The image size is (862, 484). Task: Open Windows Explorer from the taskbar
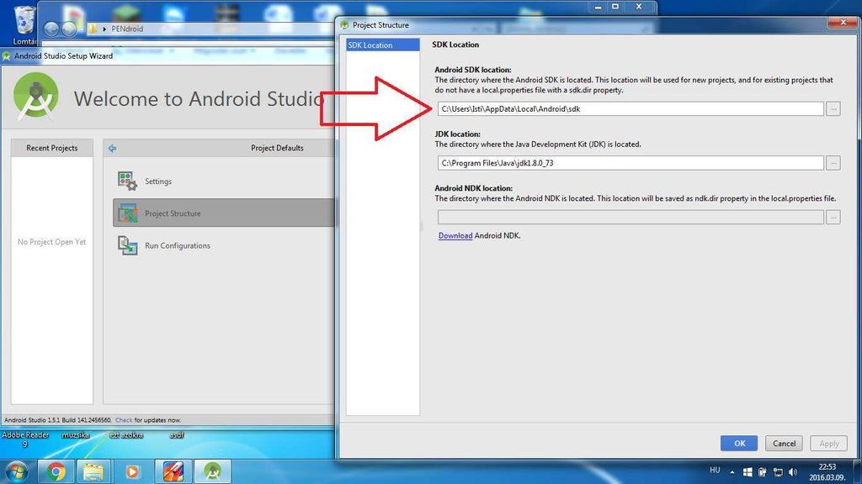(x=93, y=471)
